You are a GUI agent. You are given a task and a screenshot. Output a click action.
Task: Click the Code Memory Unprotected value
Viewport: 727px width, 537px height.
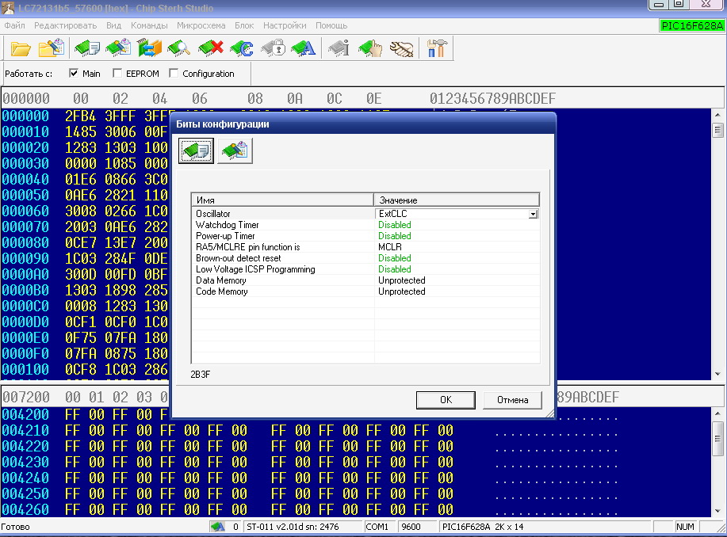[x=402, y=291]
